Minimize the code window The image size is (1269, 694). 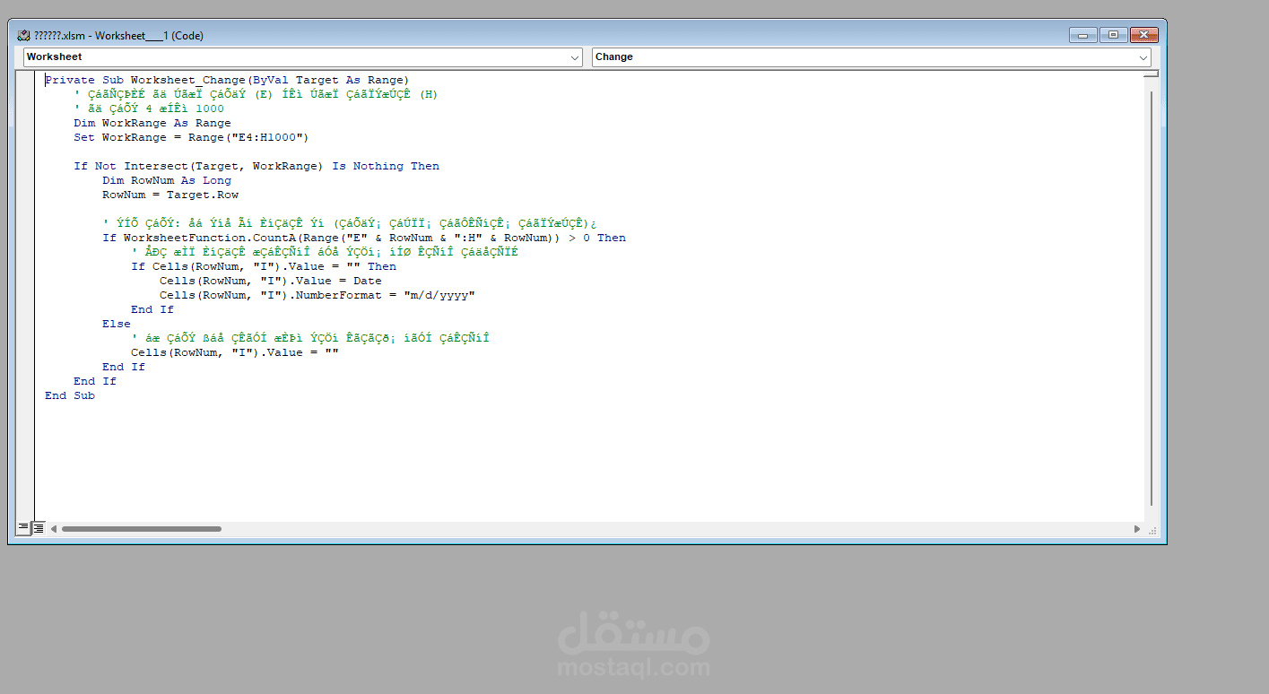pos(1082,35)
